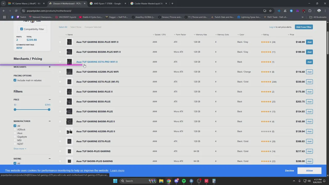Open the Windows Start menu

pyautogui.click(x=115, y=181)
